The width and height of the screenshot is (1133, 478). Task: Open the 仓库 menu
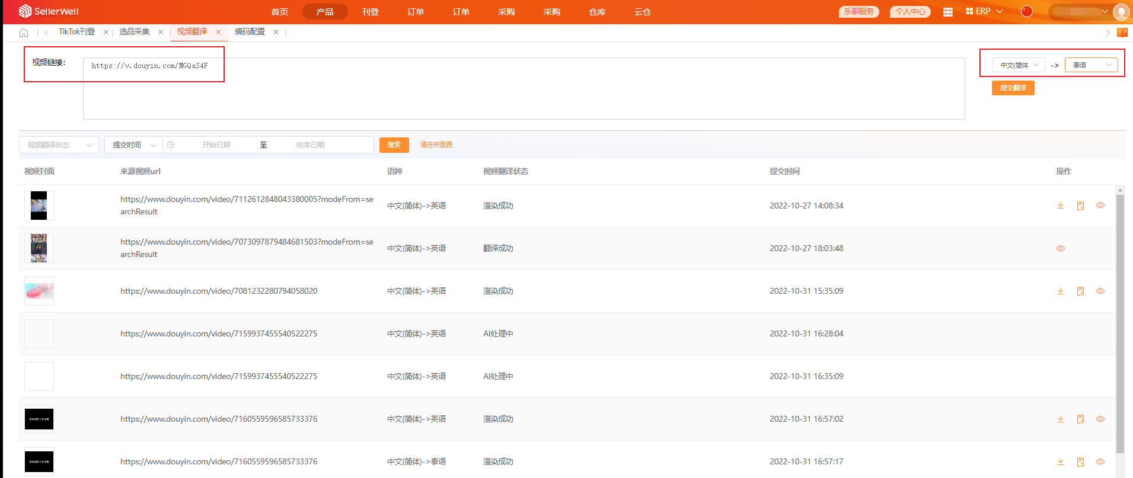tap(597, 12)
